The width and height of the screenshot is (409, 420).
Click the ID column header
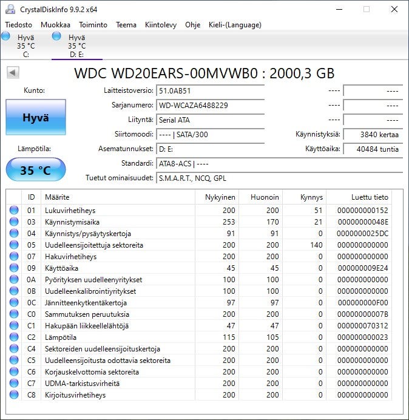point(31,197)
